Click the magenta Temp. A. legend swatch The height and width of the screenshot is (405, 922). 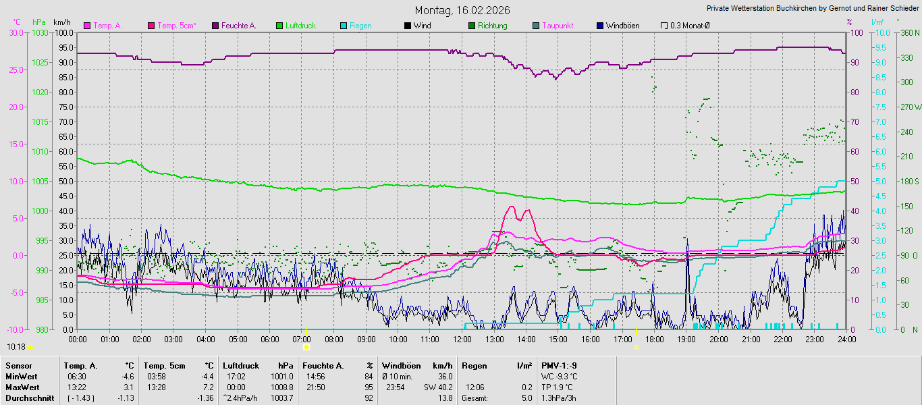[x=86, y=26]
